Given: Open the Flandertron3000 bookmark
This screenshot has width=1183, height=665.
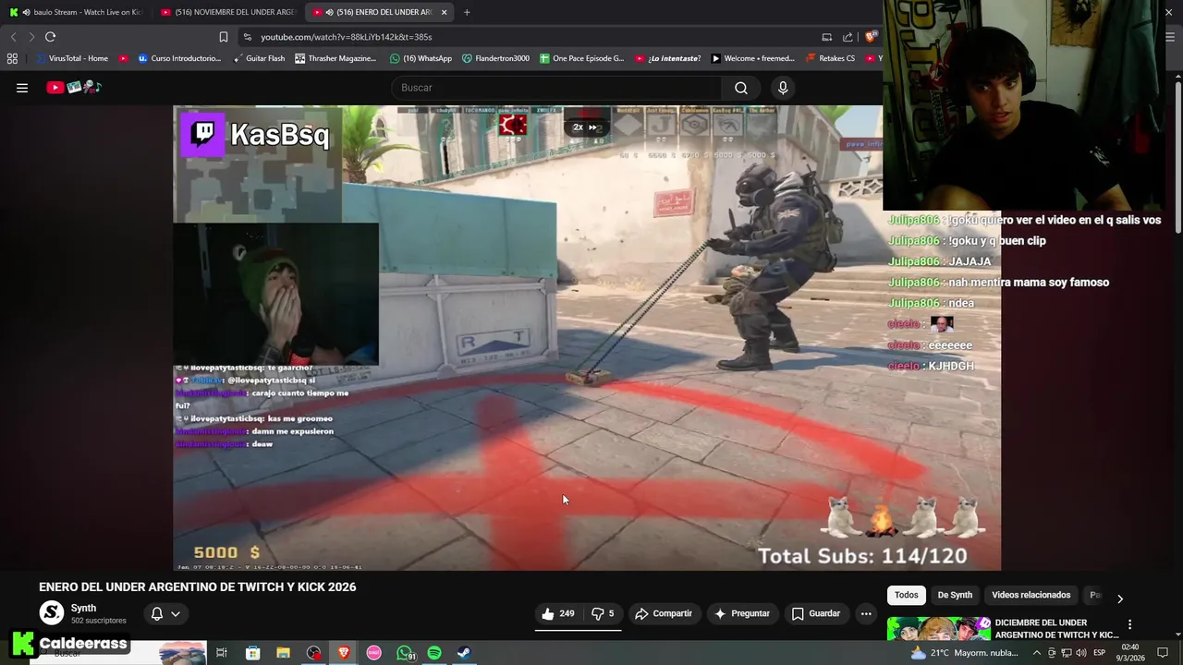Looking at the screenshot, I should (495, 58).
